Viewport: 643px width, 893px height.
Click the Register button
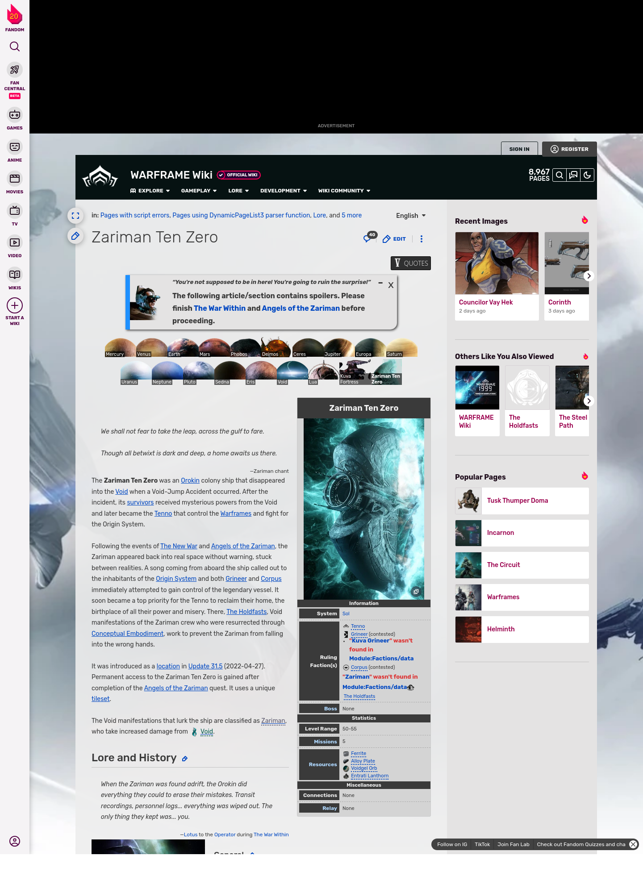[x=569, y=149]
